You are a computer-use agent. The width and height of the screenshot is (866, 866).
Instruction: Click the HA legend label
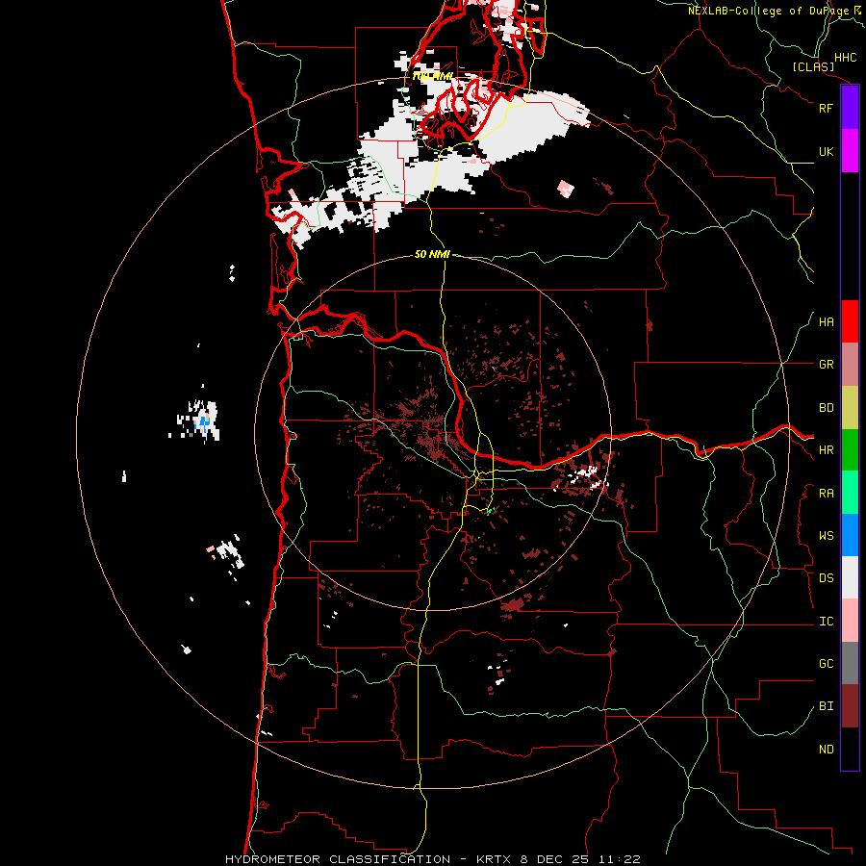pyautogui.click(x=826, y=322)
